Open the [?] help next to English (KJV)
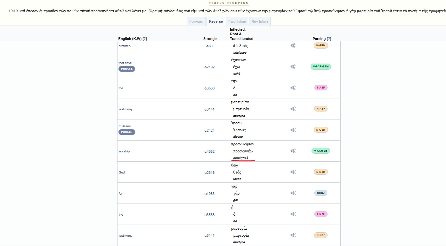 (145, 39)
